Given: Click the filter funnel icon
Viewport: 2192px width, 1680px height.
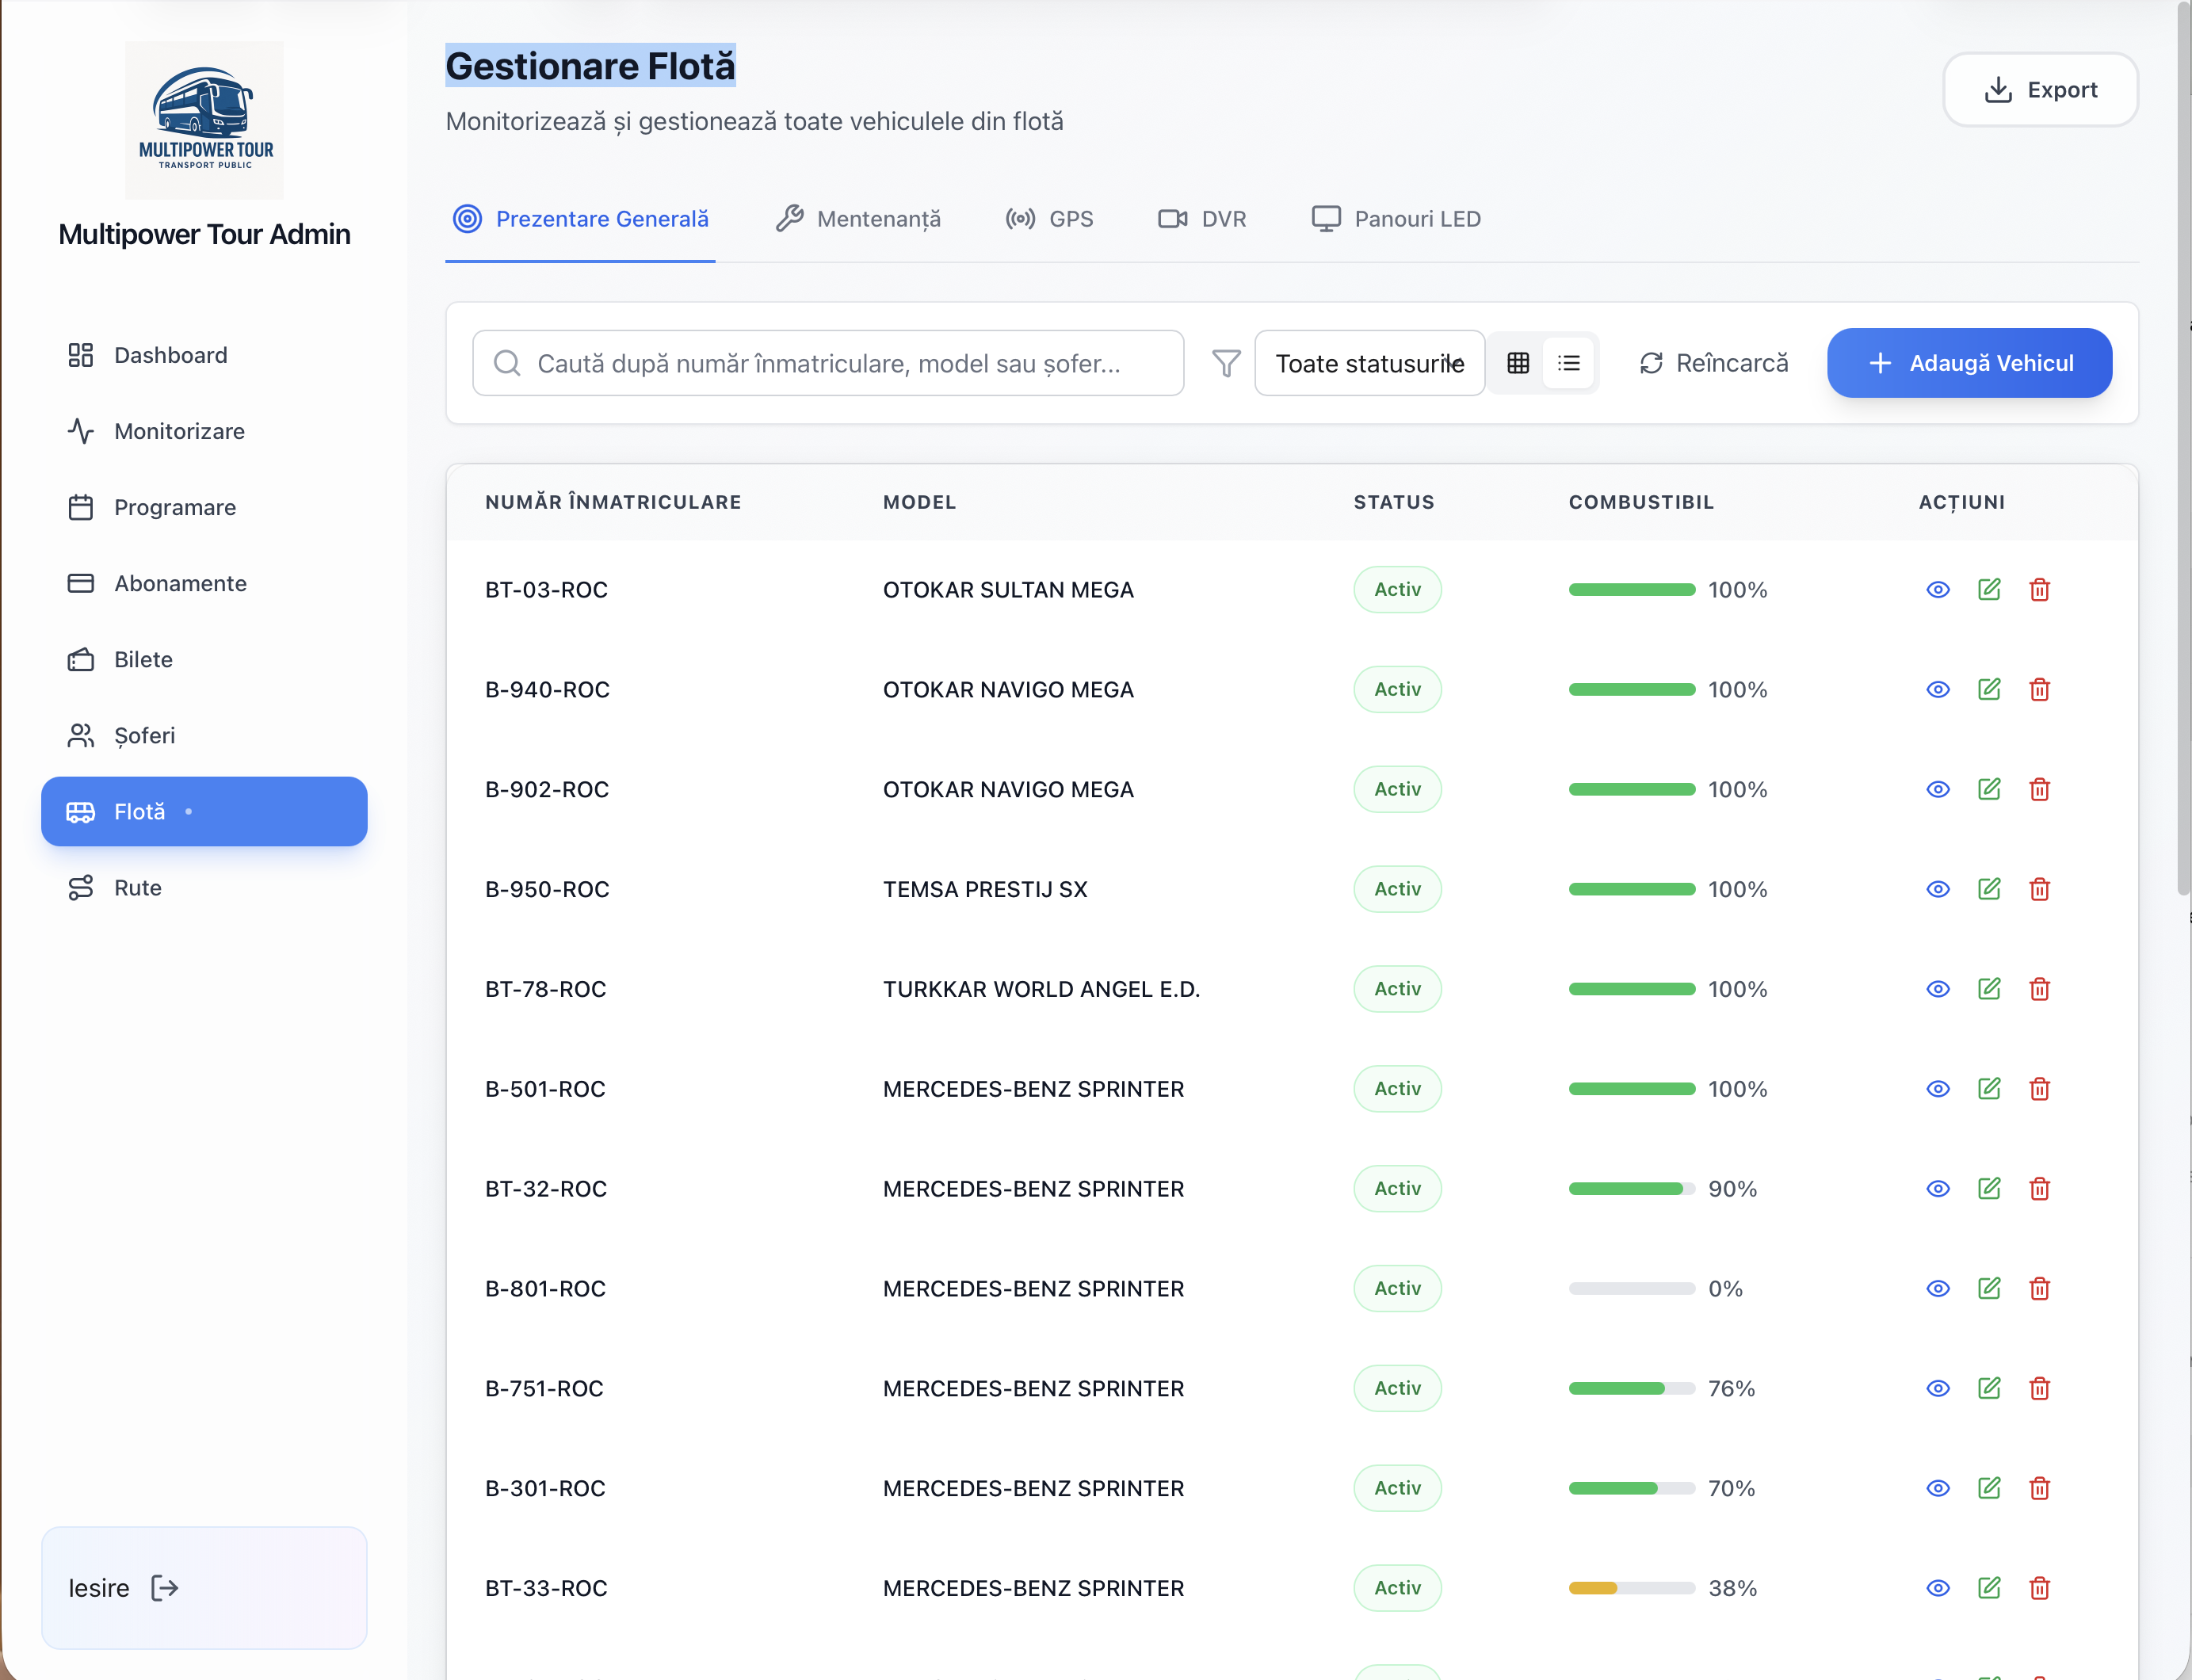Looking at the screenshot, I should (x=1226, y=363).
